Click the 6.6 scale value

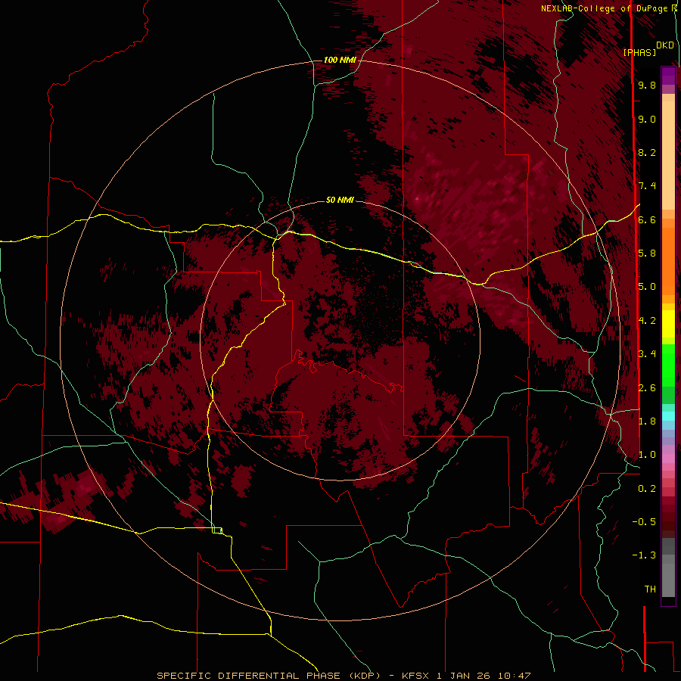pyautogui.click(x=647, y=219)
